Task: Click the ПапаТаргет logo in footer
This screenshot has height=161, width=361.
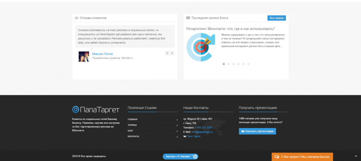Action: (96, 109)
